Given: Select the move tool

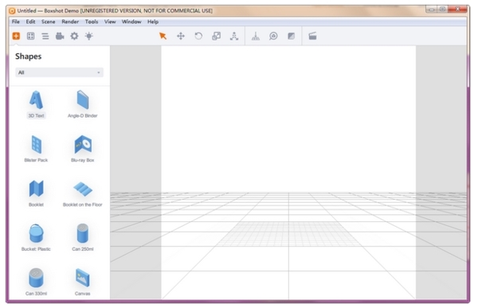Looking at the screenshot, I should click(x=181, y=37).
